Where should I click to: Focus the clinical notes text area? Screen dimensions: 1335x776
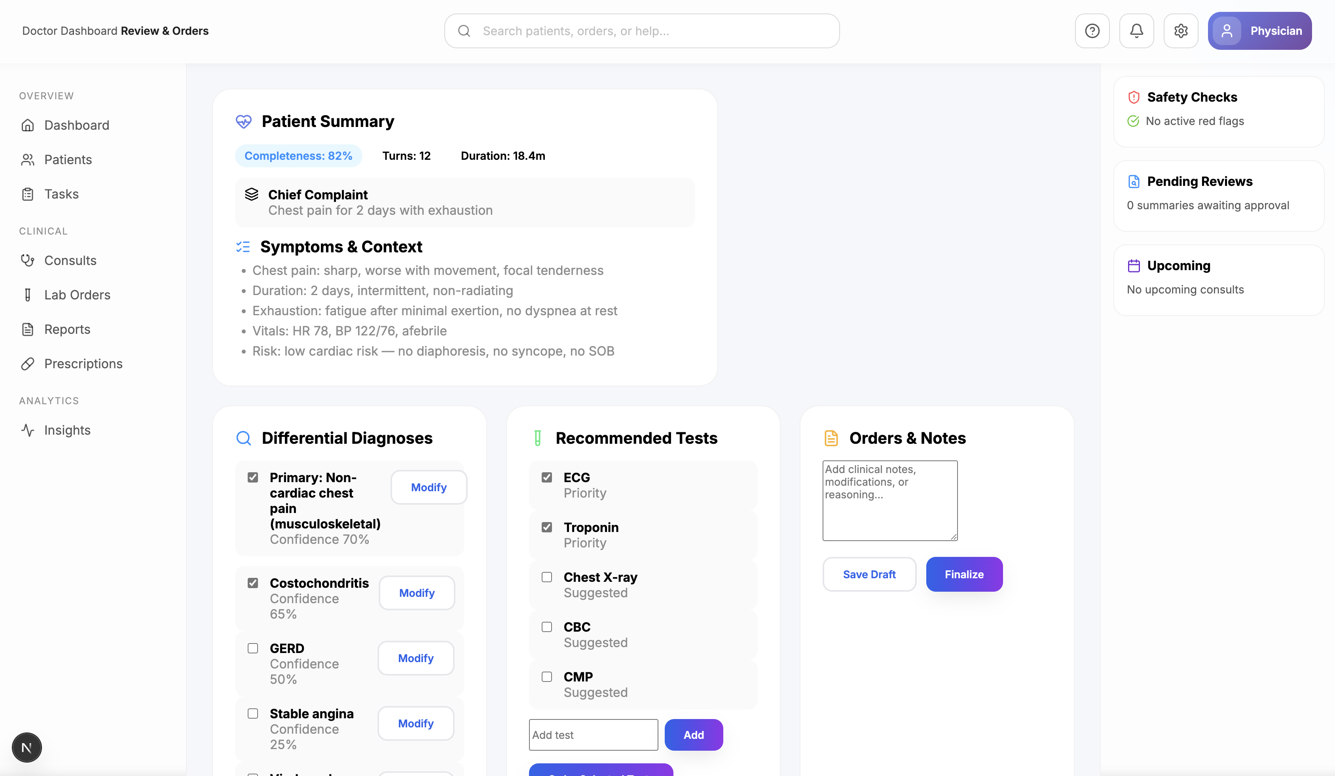coord(889,501)
